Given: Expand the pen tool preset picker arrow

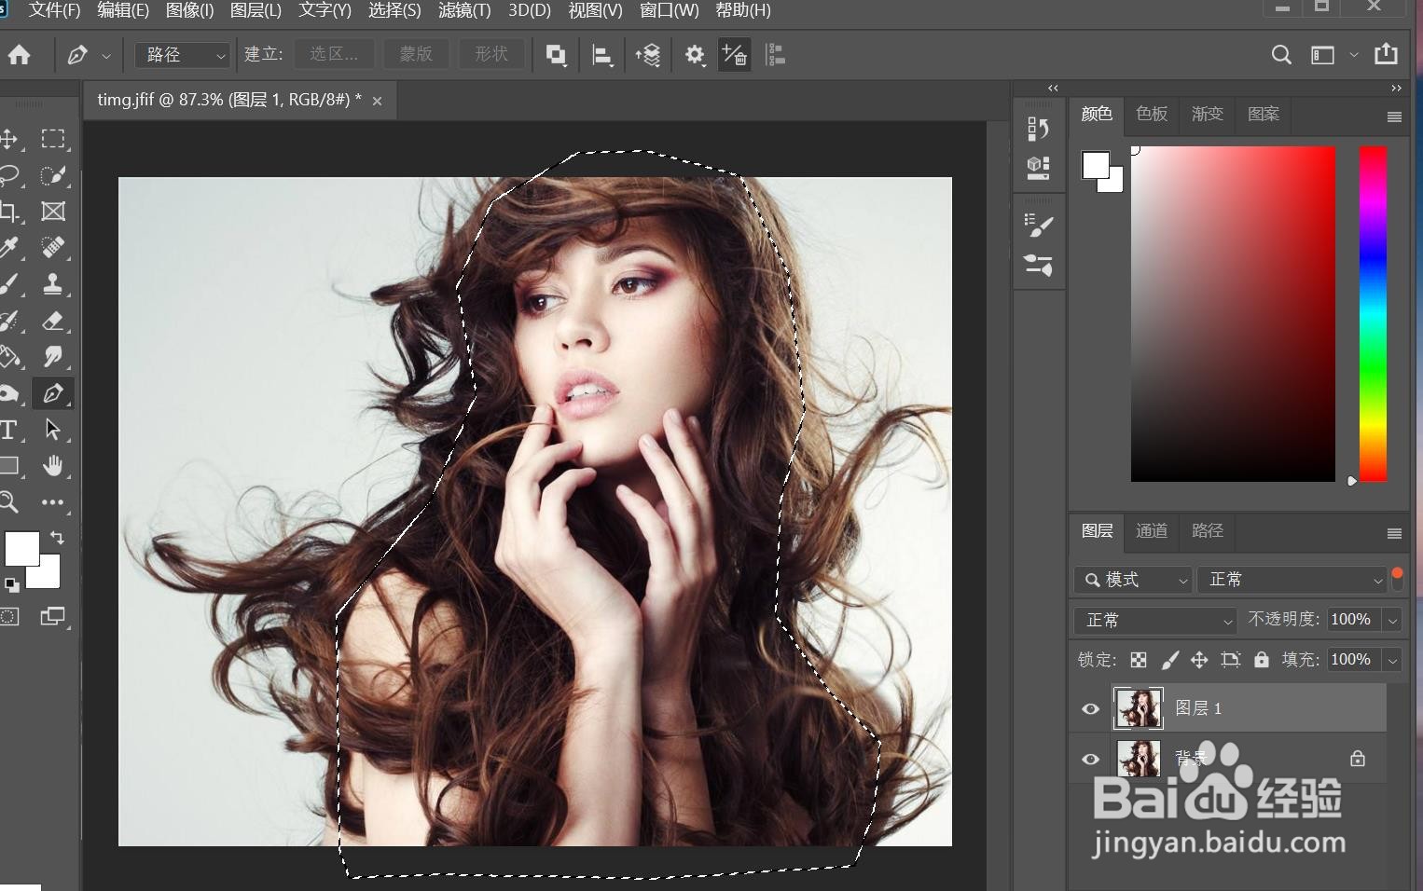Looking at the screenshot, I should (106, 56).
